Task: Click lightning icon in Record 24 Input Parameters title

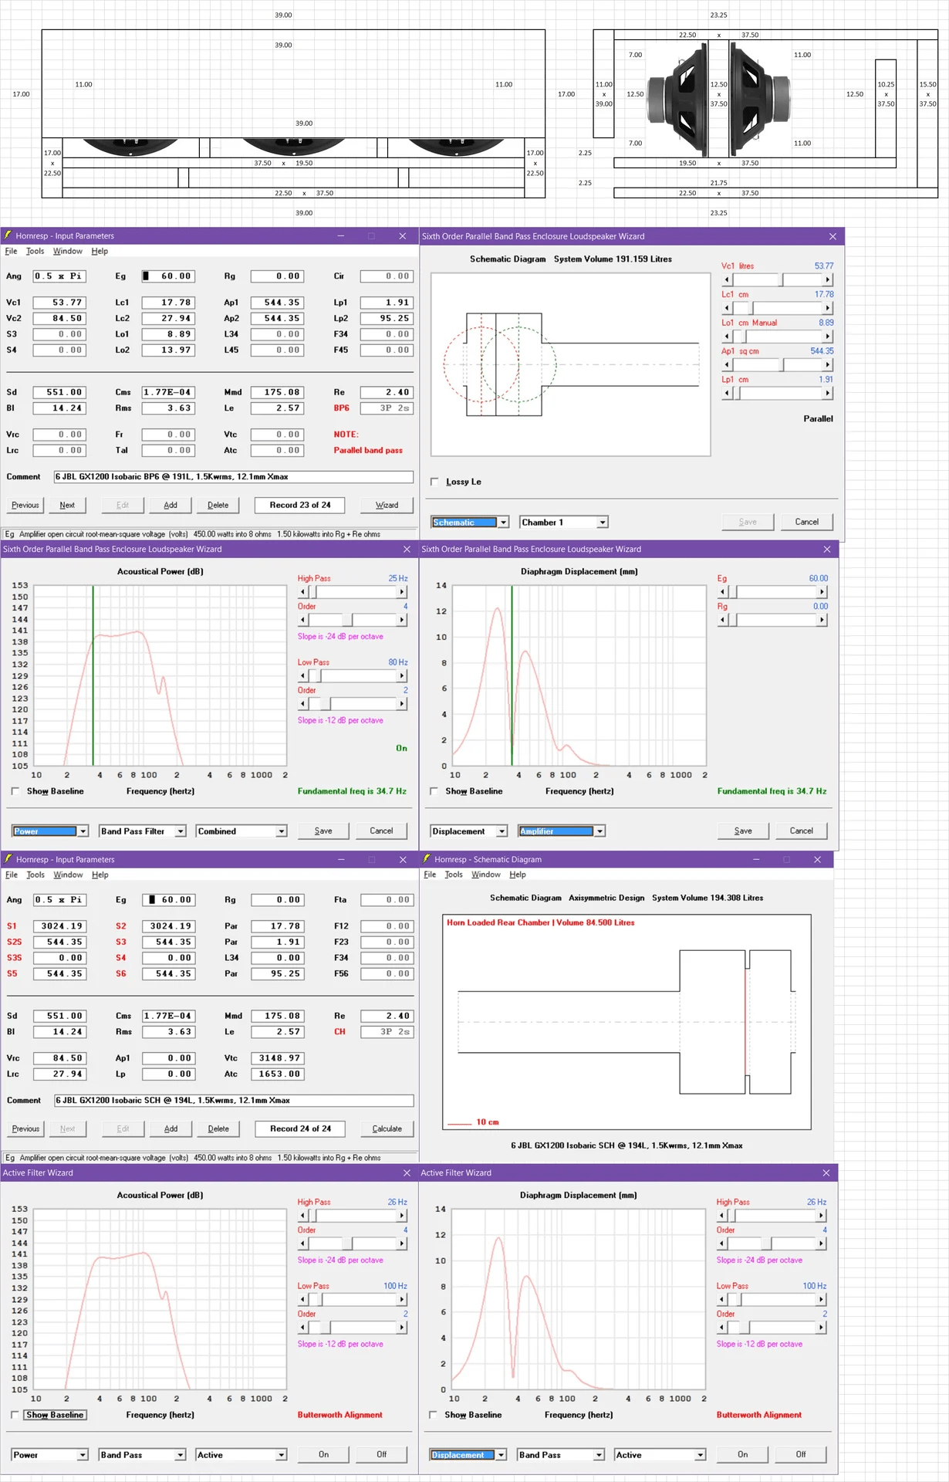Action: (x=8, y=858)
